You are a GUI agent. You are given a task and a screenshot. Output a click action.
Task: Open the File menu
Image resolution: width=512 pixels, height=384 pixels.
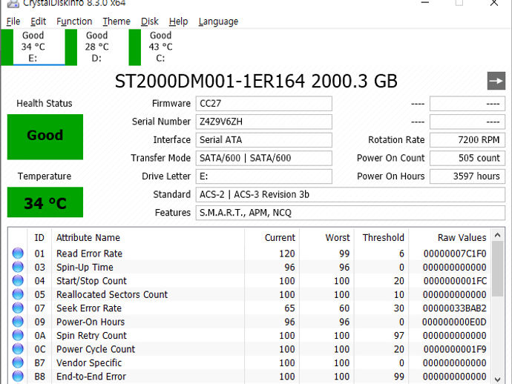click(x=13, y=21)
